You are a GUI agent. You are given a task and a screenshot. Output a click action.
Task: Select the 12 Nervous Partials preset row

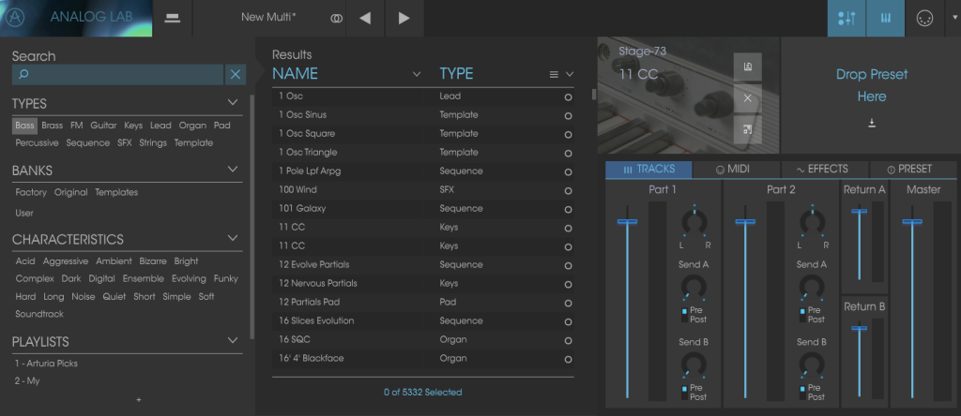coord(423,284)
